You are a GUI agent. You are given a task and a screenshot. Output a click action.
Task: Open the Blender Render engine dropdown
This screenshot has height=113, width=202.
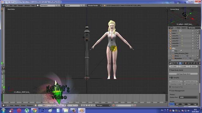[x=94, y=6]
